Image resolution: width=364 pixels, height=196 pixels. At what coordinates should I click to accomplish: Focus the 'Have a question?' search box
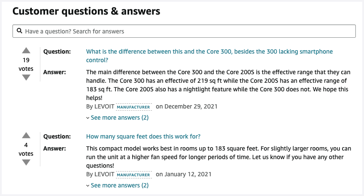pos(185,31)
